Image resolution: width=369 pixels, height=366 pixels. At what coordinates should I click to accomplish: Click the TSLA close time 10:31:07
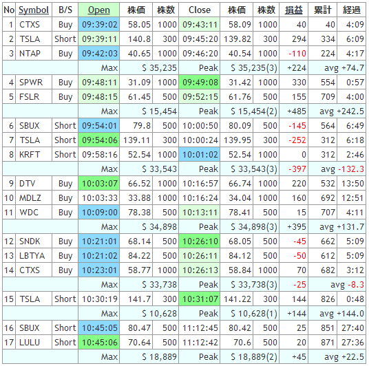200,299
